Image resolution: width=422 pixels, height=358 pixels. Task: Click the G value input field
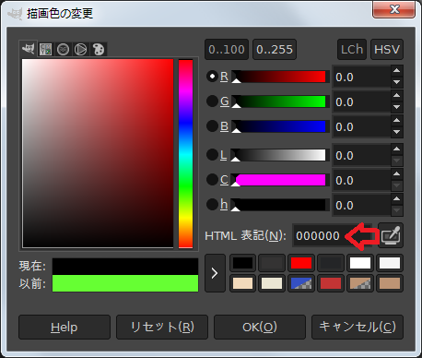tap(361, 101)
